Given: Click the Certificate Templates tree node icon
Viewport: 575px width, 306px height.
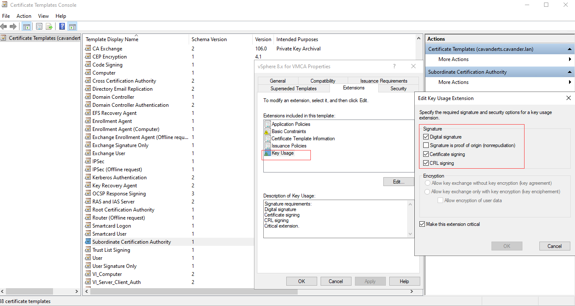Looking at the screenshot, I should (4, 38).
